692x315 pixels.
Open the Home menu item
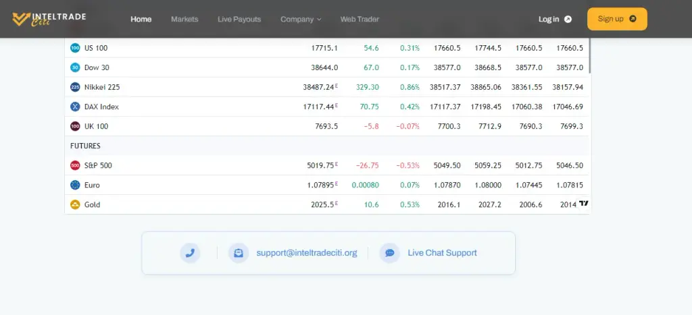tap(141, 19)
